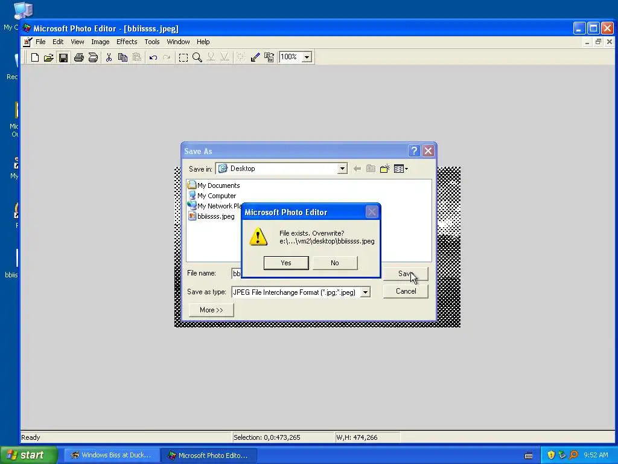
Task: Click the keyboard icon on taskbar
Action: tap(529, 456)
